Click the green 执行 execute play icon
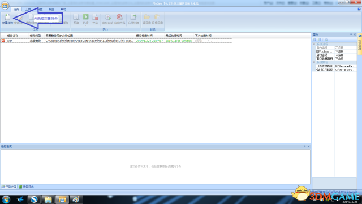362x204 pixels. pyautogui.click(x=85, y=17)
